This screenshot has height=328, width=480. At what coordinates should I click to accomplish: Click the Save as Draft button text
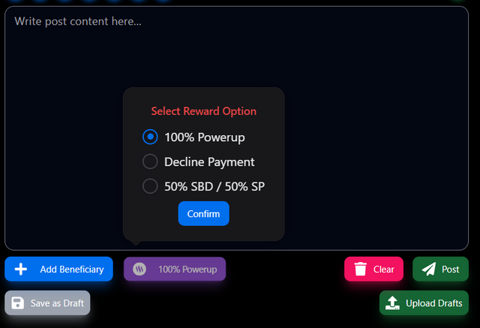[57, 303]
